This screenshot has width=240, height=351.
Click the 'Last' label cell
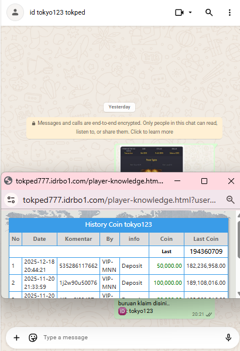pyautogui.click(x=166, y=251)
